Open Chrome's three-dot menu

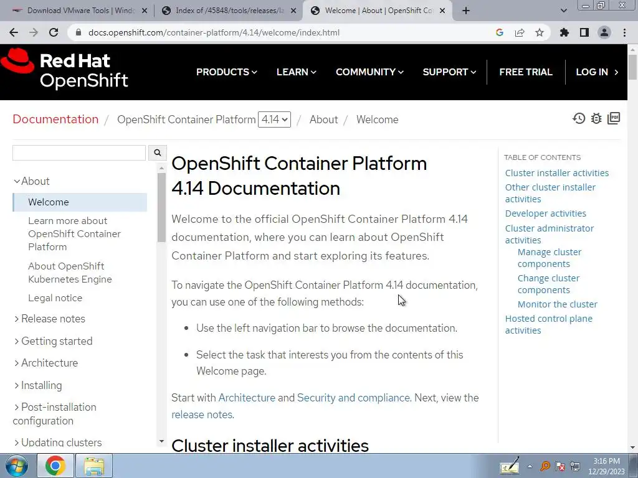(624, 32)
